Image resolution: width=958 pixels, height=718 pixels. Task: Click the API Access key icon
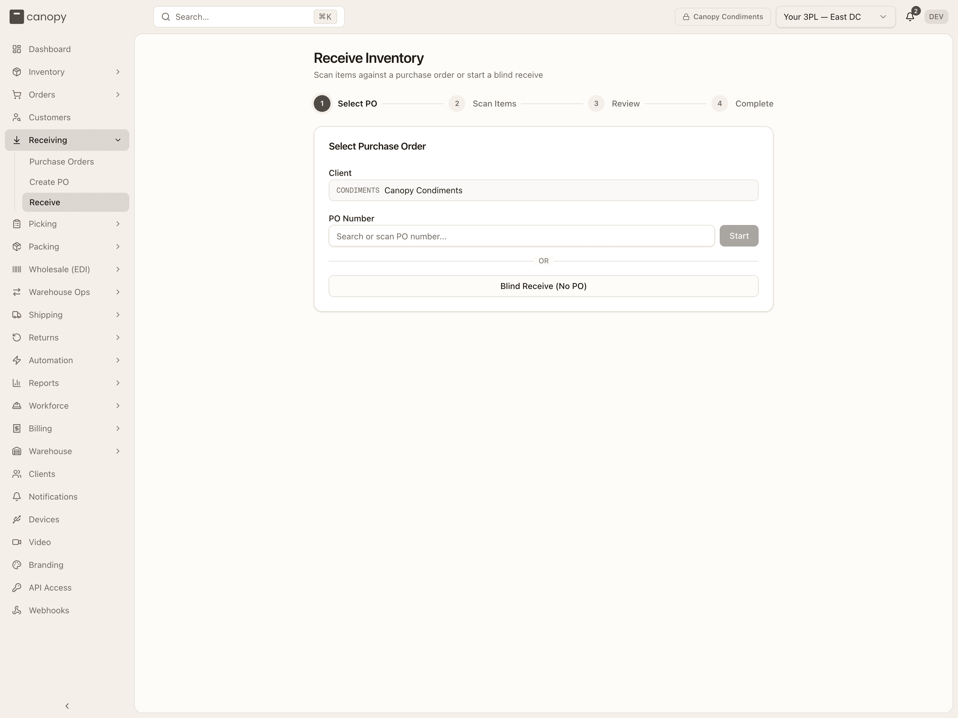tap(16, 587)
